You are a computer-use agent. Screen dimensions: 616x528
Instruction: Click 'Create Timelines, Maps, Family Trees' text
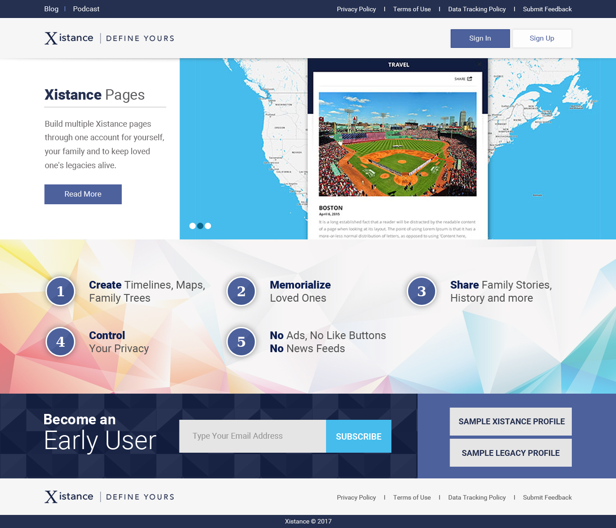pos(147,291)
